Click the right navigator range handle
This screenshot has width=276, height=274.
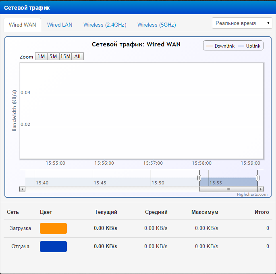pos(258,178)
